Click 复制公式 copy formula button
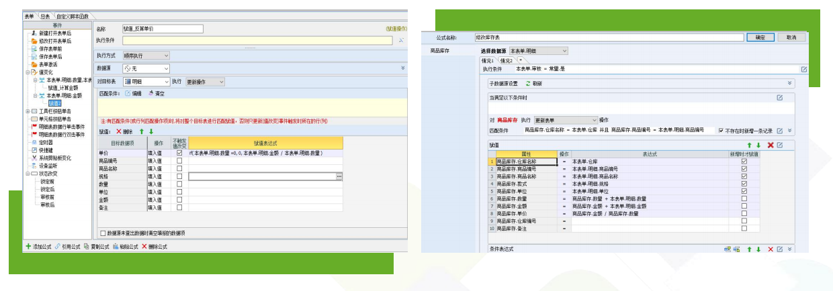Screen dimensions: 833x291 coord(95,247)
